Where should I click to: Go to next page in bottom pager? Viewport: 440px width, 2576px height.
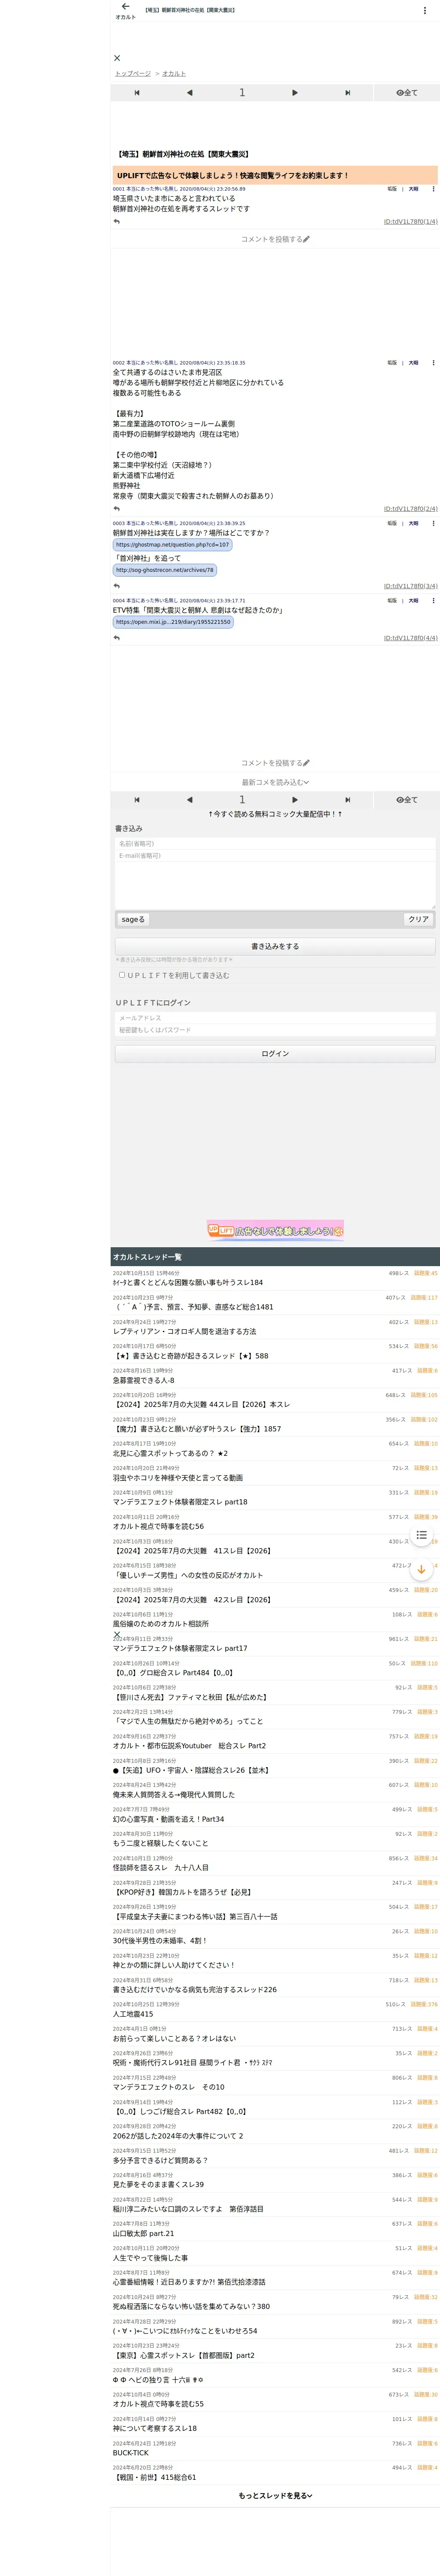(x=295, y=800)
